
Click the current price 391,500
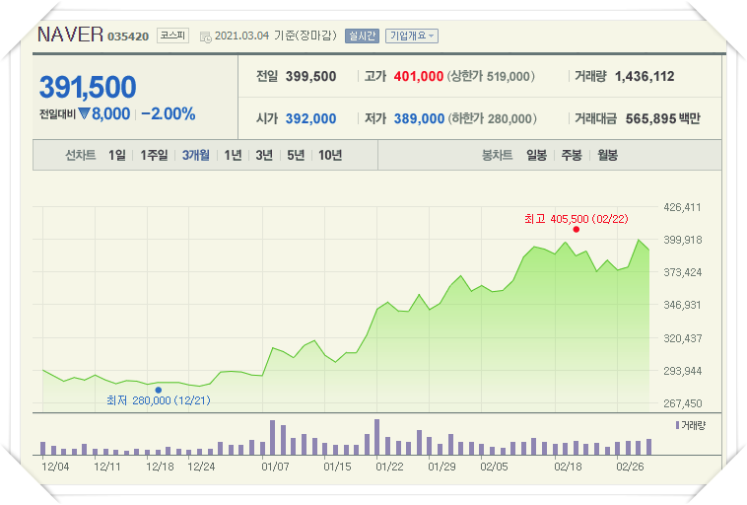(88, 87)
